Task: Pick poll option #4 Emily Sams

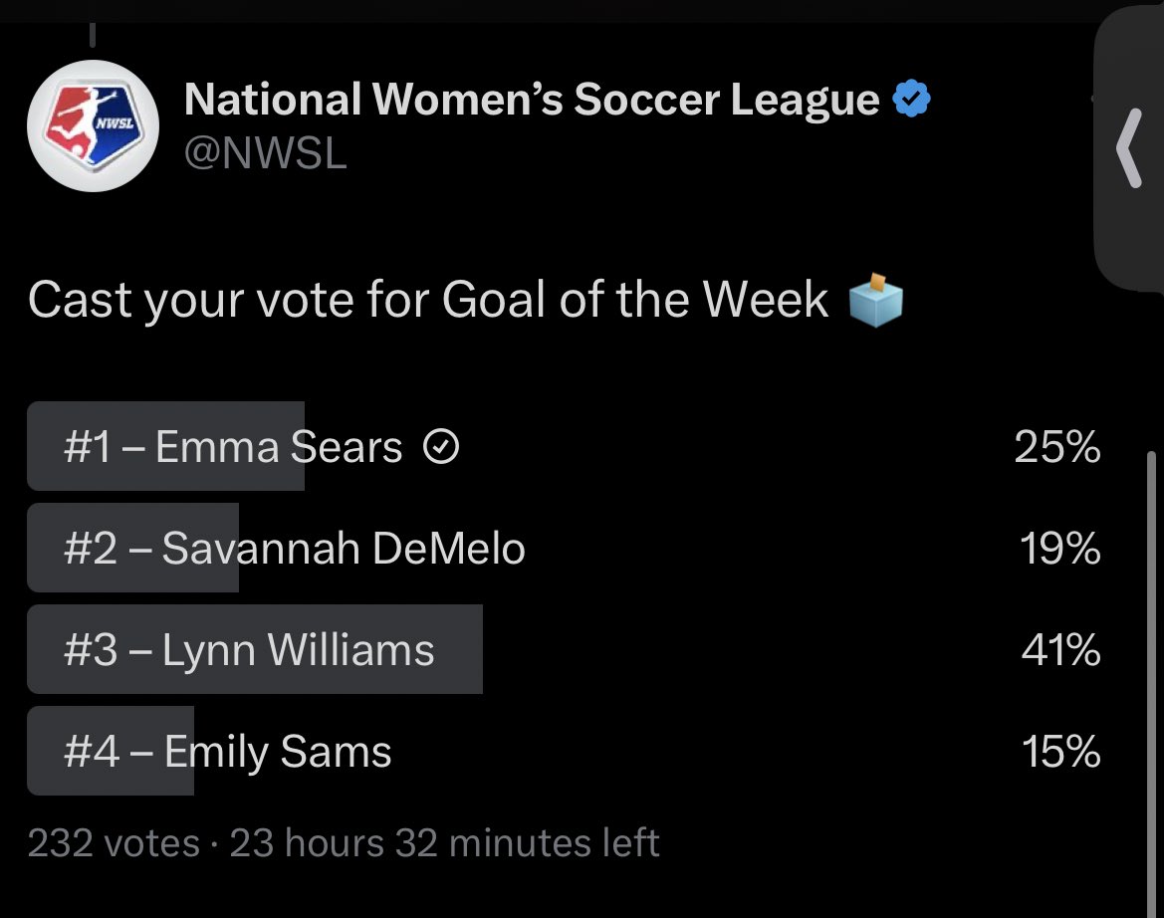Action: click(x=228, y=751)
